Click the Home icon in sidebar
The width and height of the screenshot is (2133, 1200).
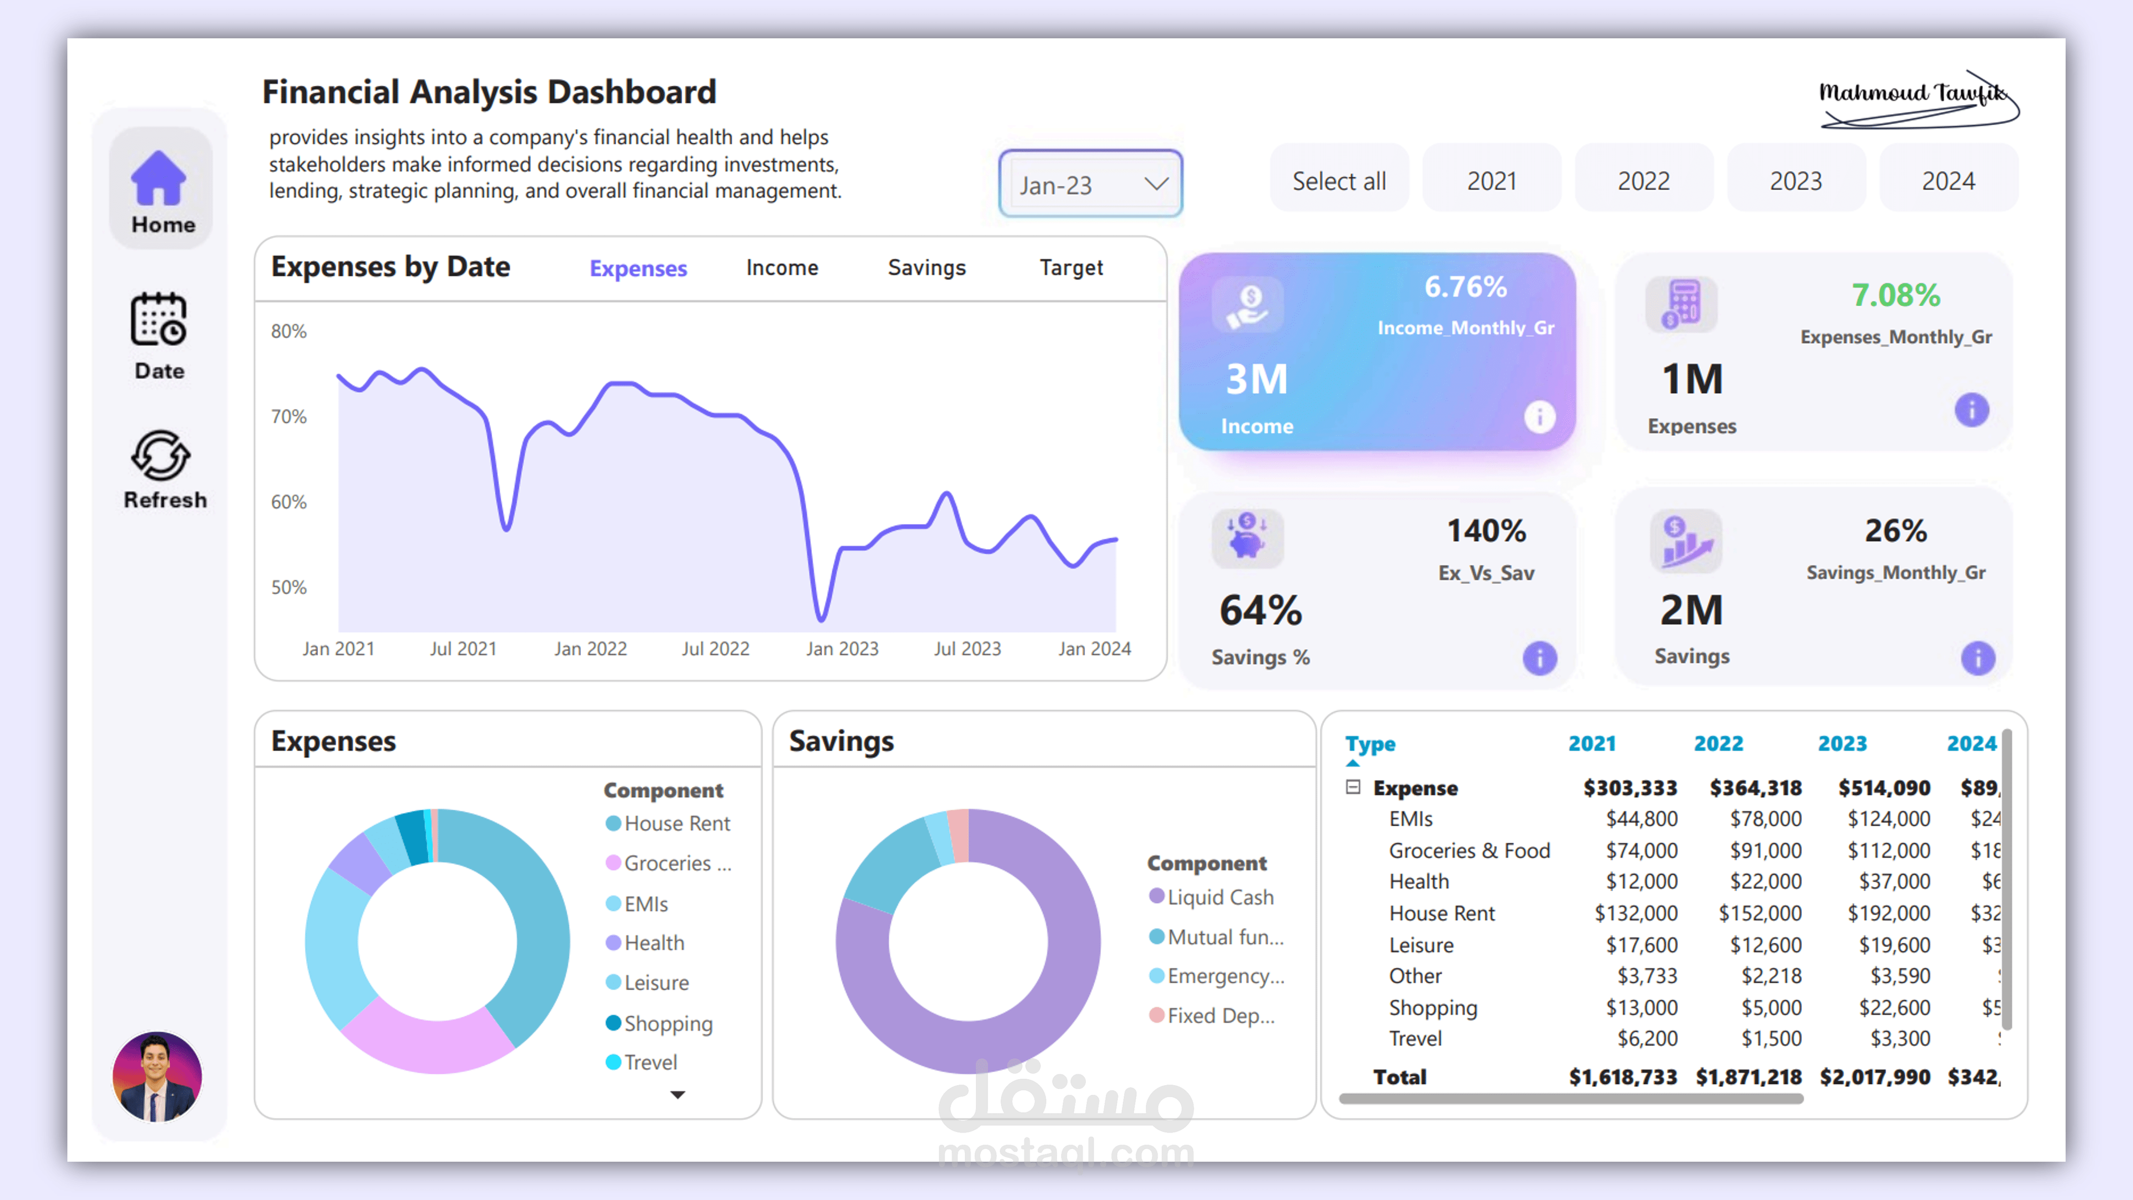pyautogui.click(x=158, y=179)
